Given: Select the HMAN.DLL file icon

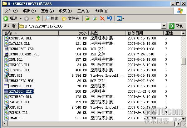Looking at the screenshot, I should point(6,118).
